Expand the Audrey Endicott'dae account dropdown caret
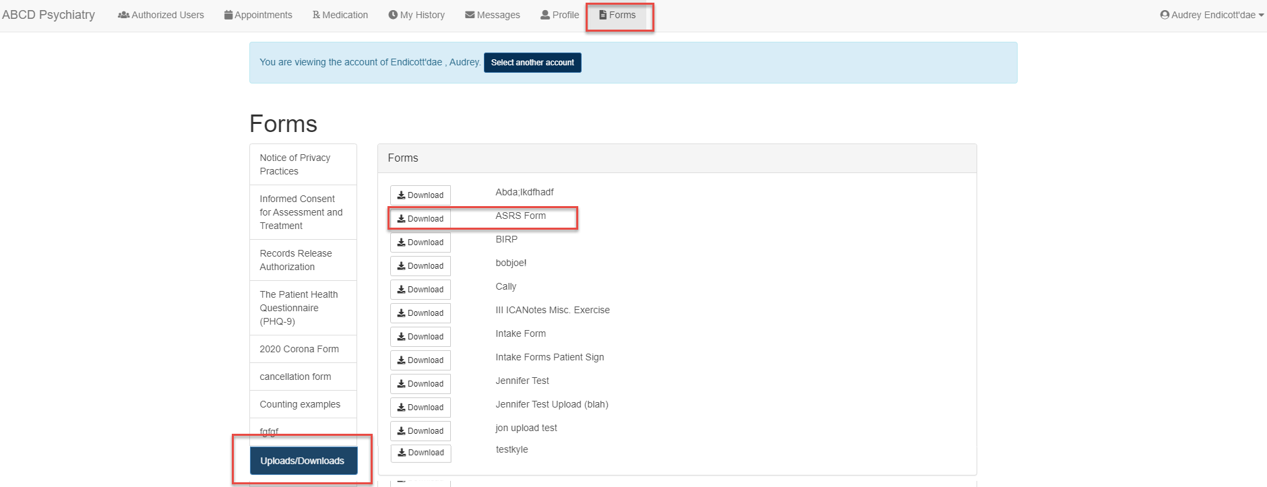The height and width of the screenshot is (487, 1267). 1261,15
